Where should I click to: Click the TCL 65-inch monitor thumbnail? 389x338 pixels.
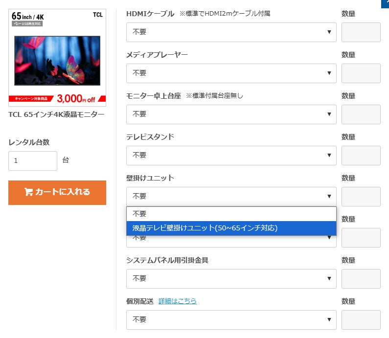tap(57, 58)
